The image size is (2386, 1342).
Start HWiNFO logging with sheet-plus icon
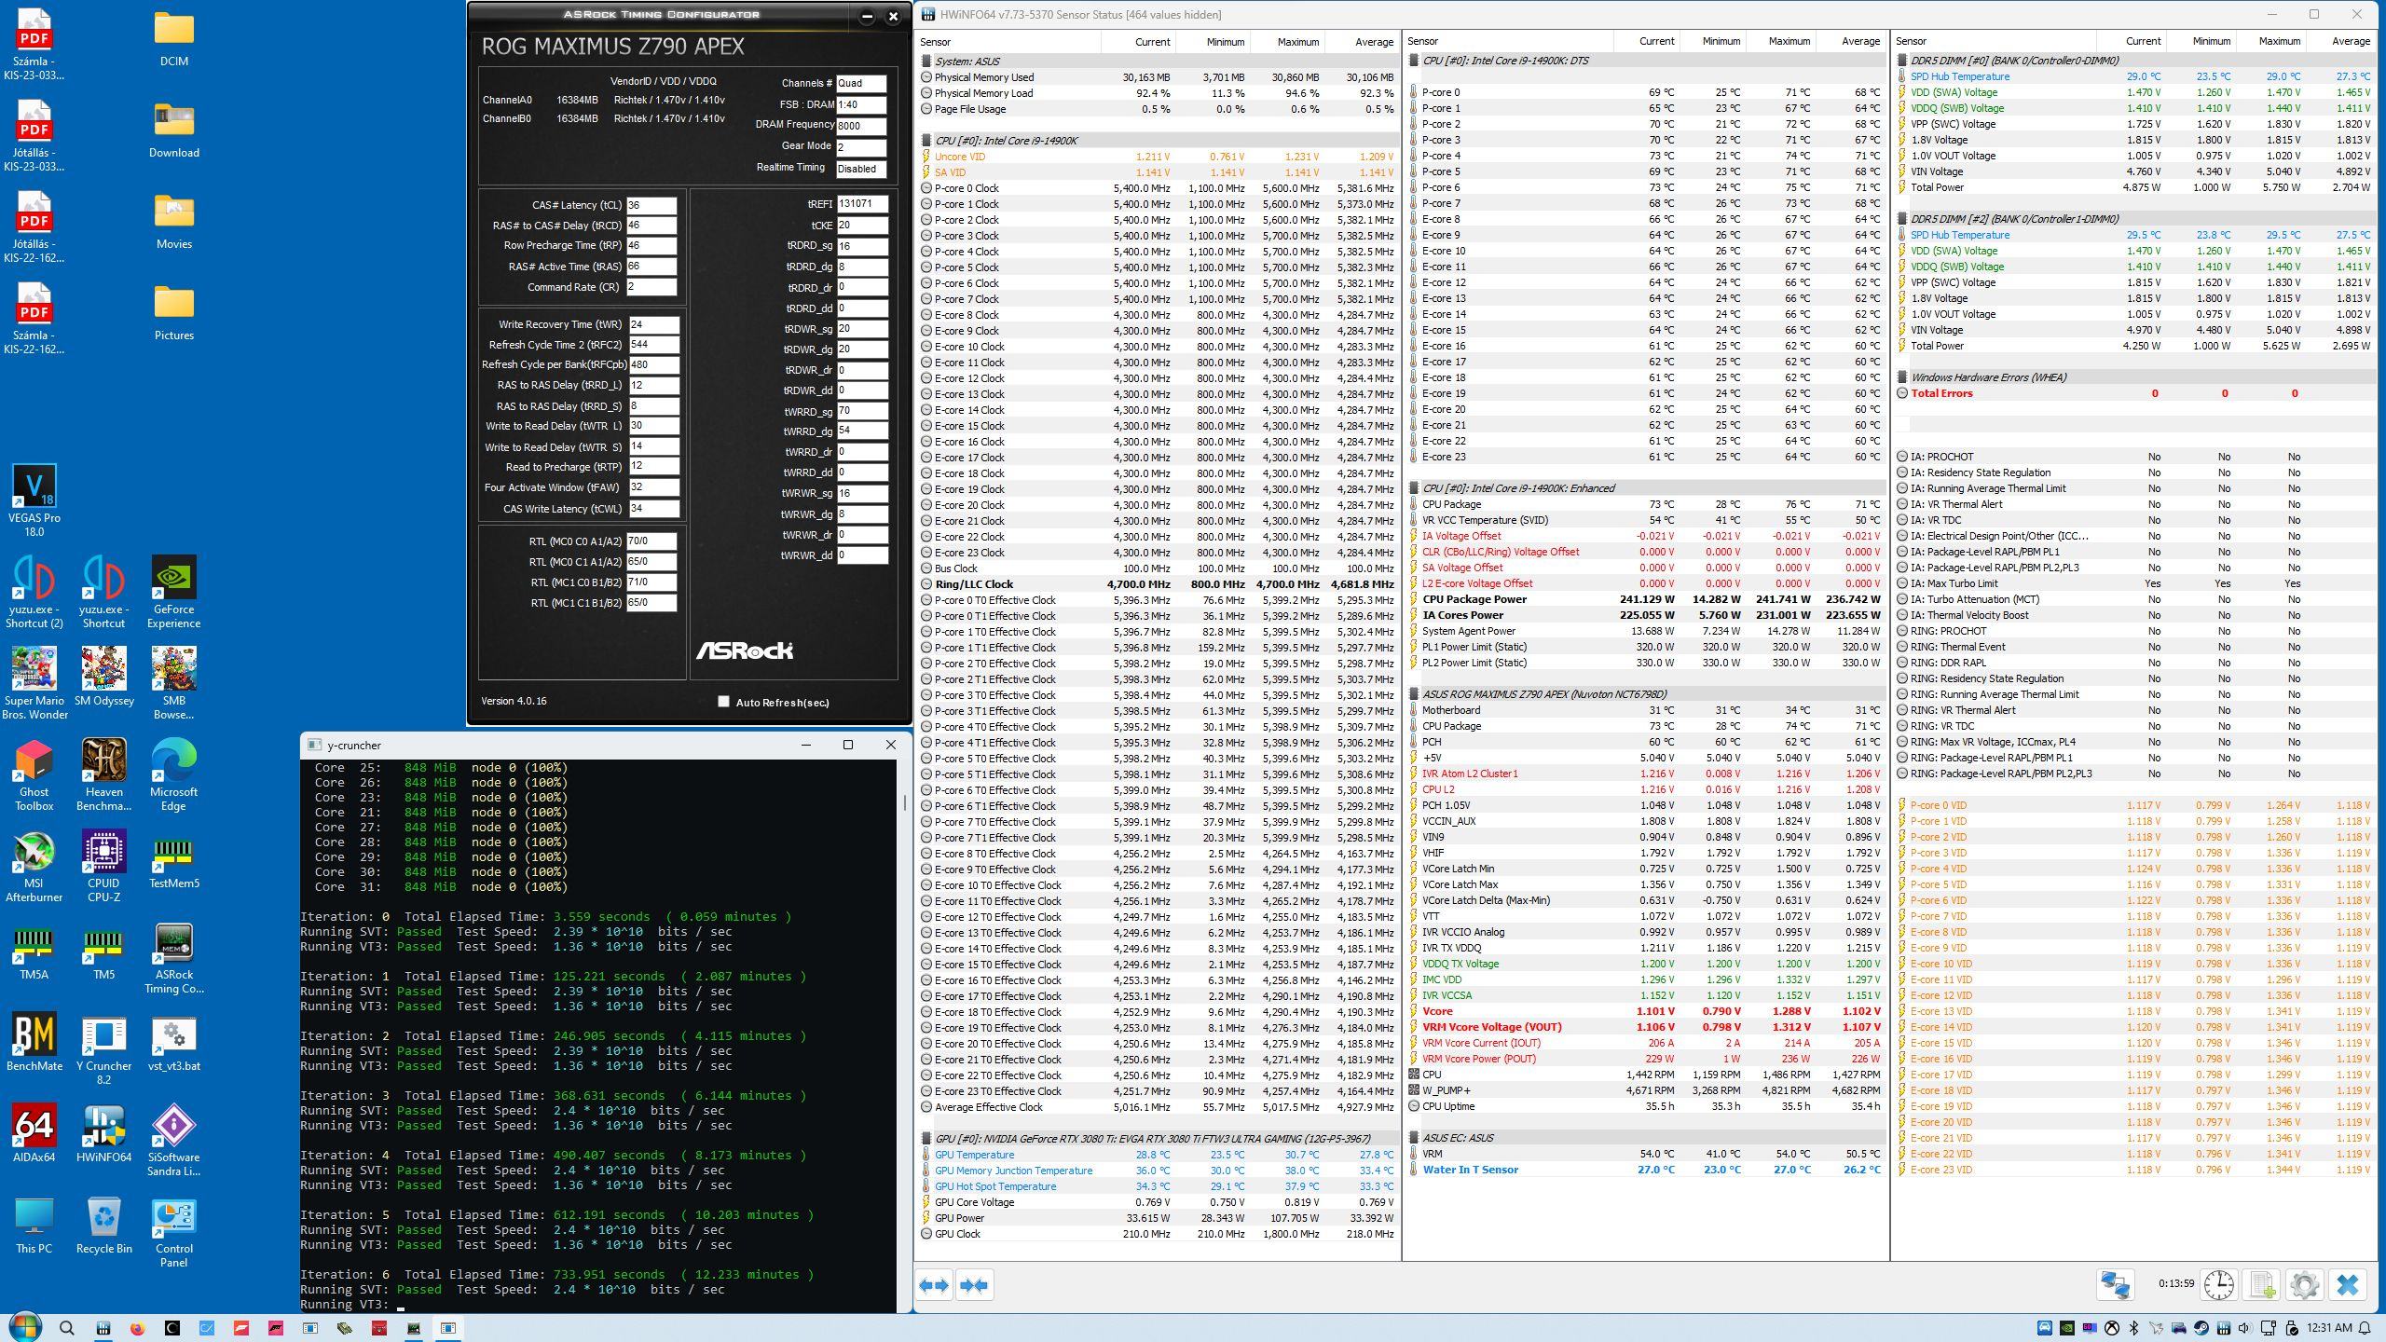tap(2262, 1285)
